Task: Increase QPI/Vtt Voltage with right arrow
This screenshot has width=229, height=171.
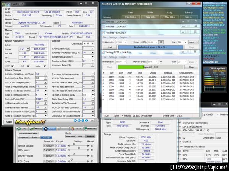Action: click(x=88, y=145)
